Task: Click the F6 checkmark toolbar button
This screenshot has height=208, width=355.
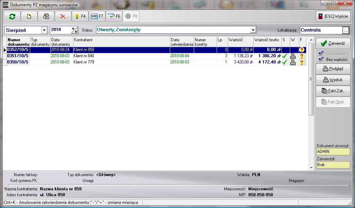Action: click(x=114, y=16)
